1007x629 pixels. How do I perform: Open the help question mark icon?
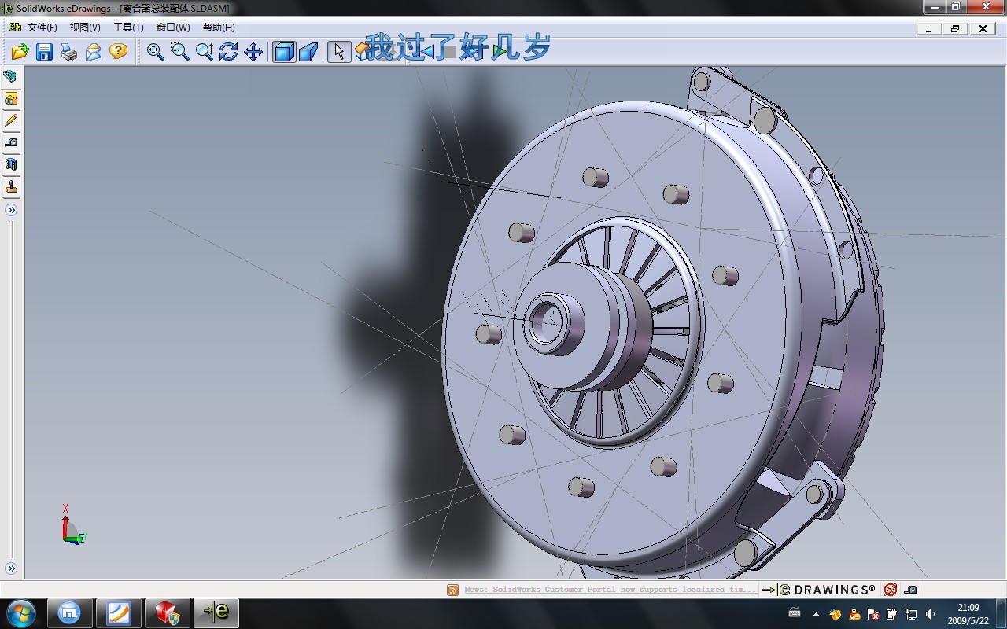click(x=118, y=52)
